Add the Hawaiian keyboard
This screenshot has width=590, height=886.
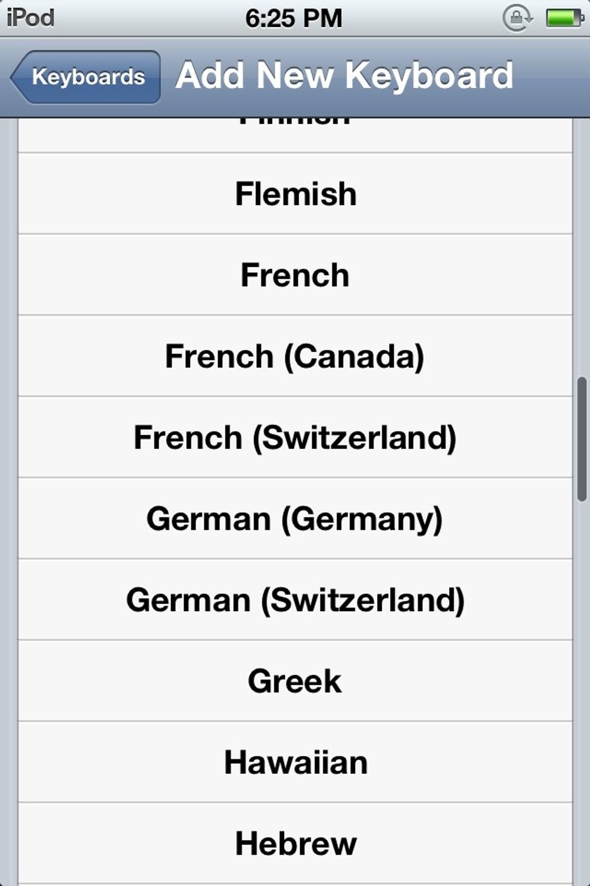pos(295,762)
